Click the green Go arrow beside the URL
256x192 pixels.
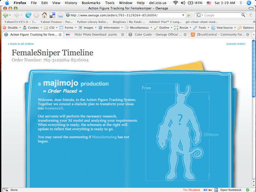(189, 15)
